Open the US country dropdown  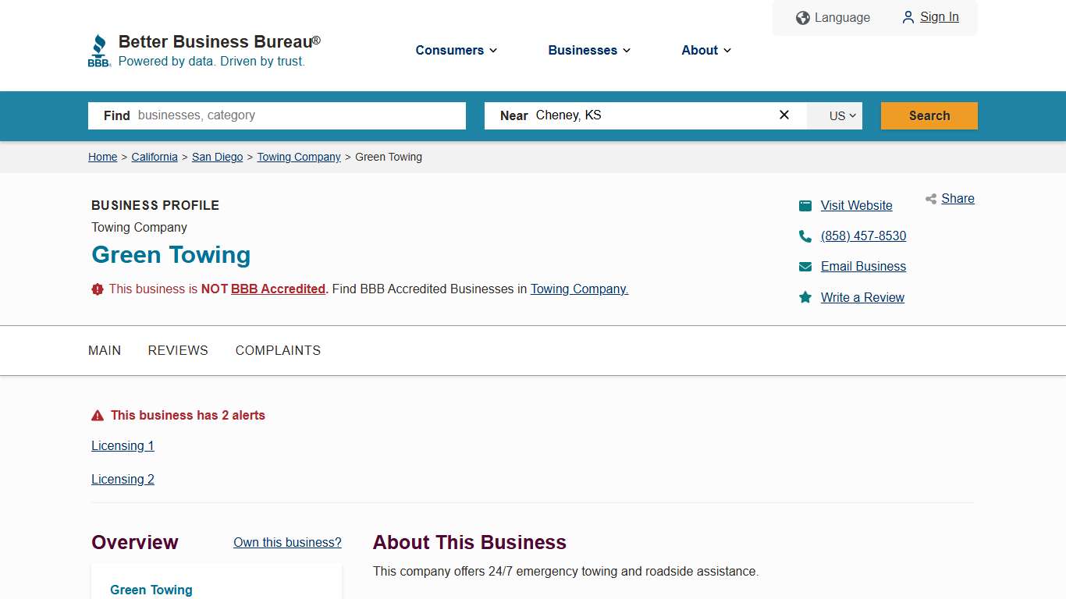coord(835,115)
